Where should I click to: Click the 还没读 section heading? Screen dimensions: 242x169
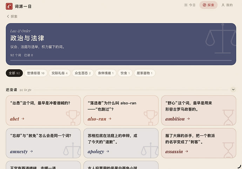(x=12, y=90)
